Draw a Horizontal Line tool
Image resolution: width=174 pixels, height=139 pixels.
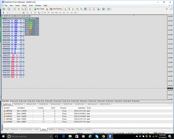16,13
